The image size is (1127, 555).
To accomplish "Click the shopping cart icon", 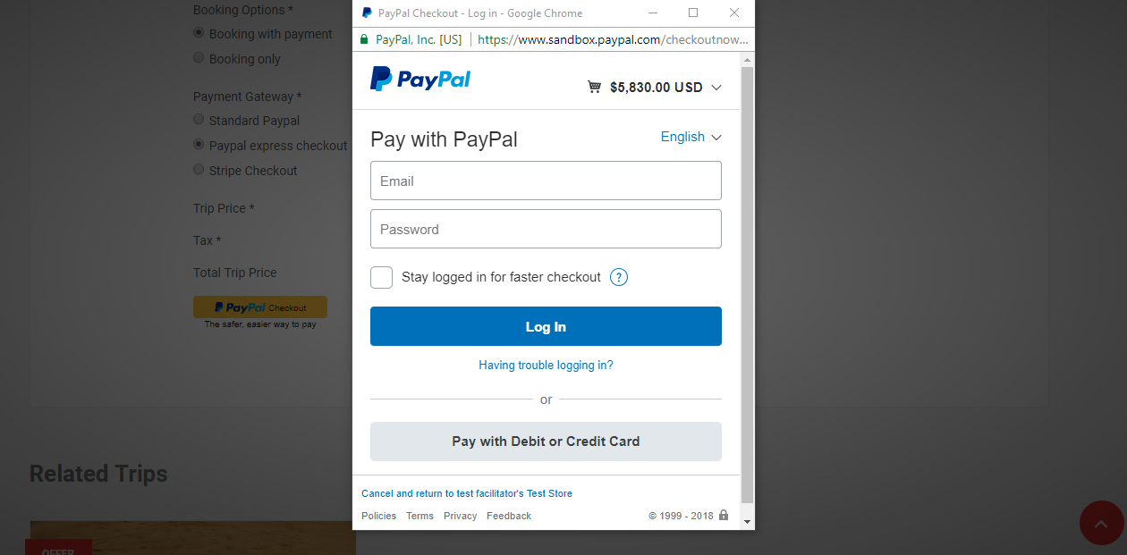I will click(x=594, y=88).
